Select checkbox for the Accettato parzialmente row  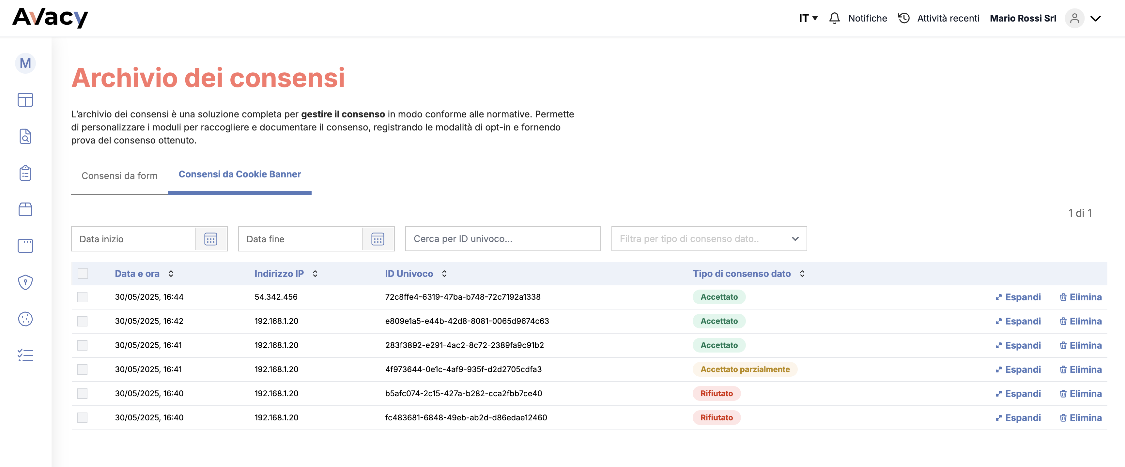pyautogui.click(x=82, y=370)
